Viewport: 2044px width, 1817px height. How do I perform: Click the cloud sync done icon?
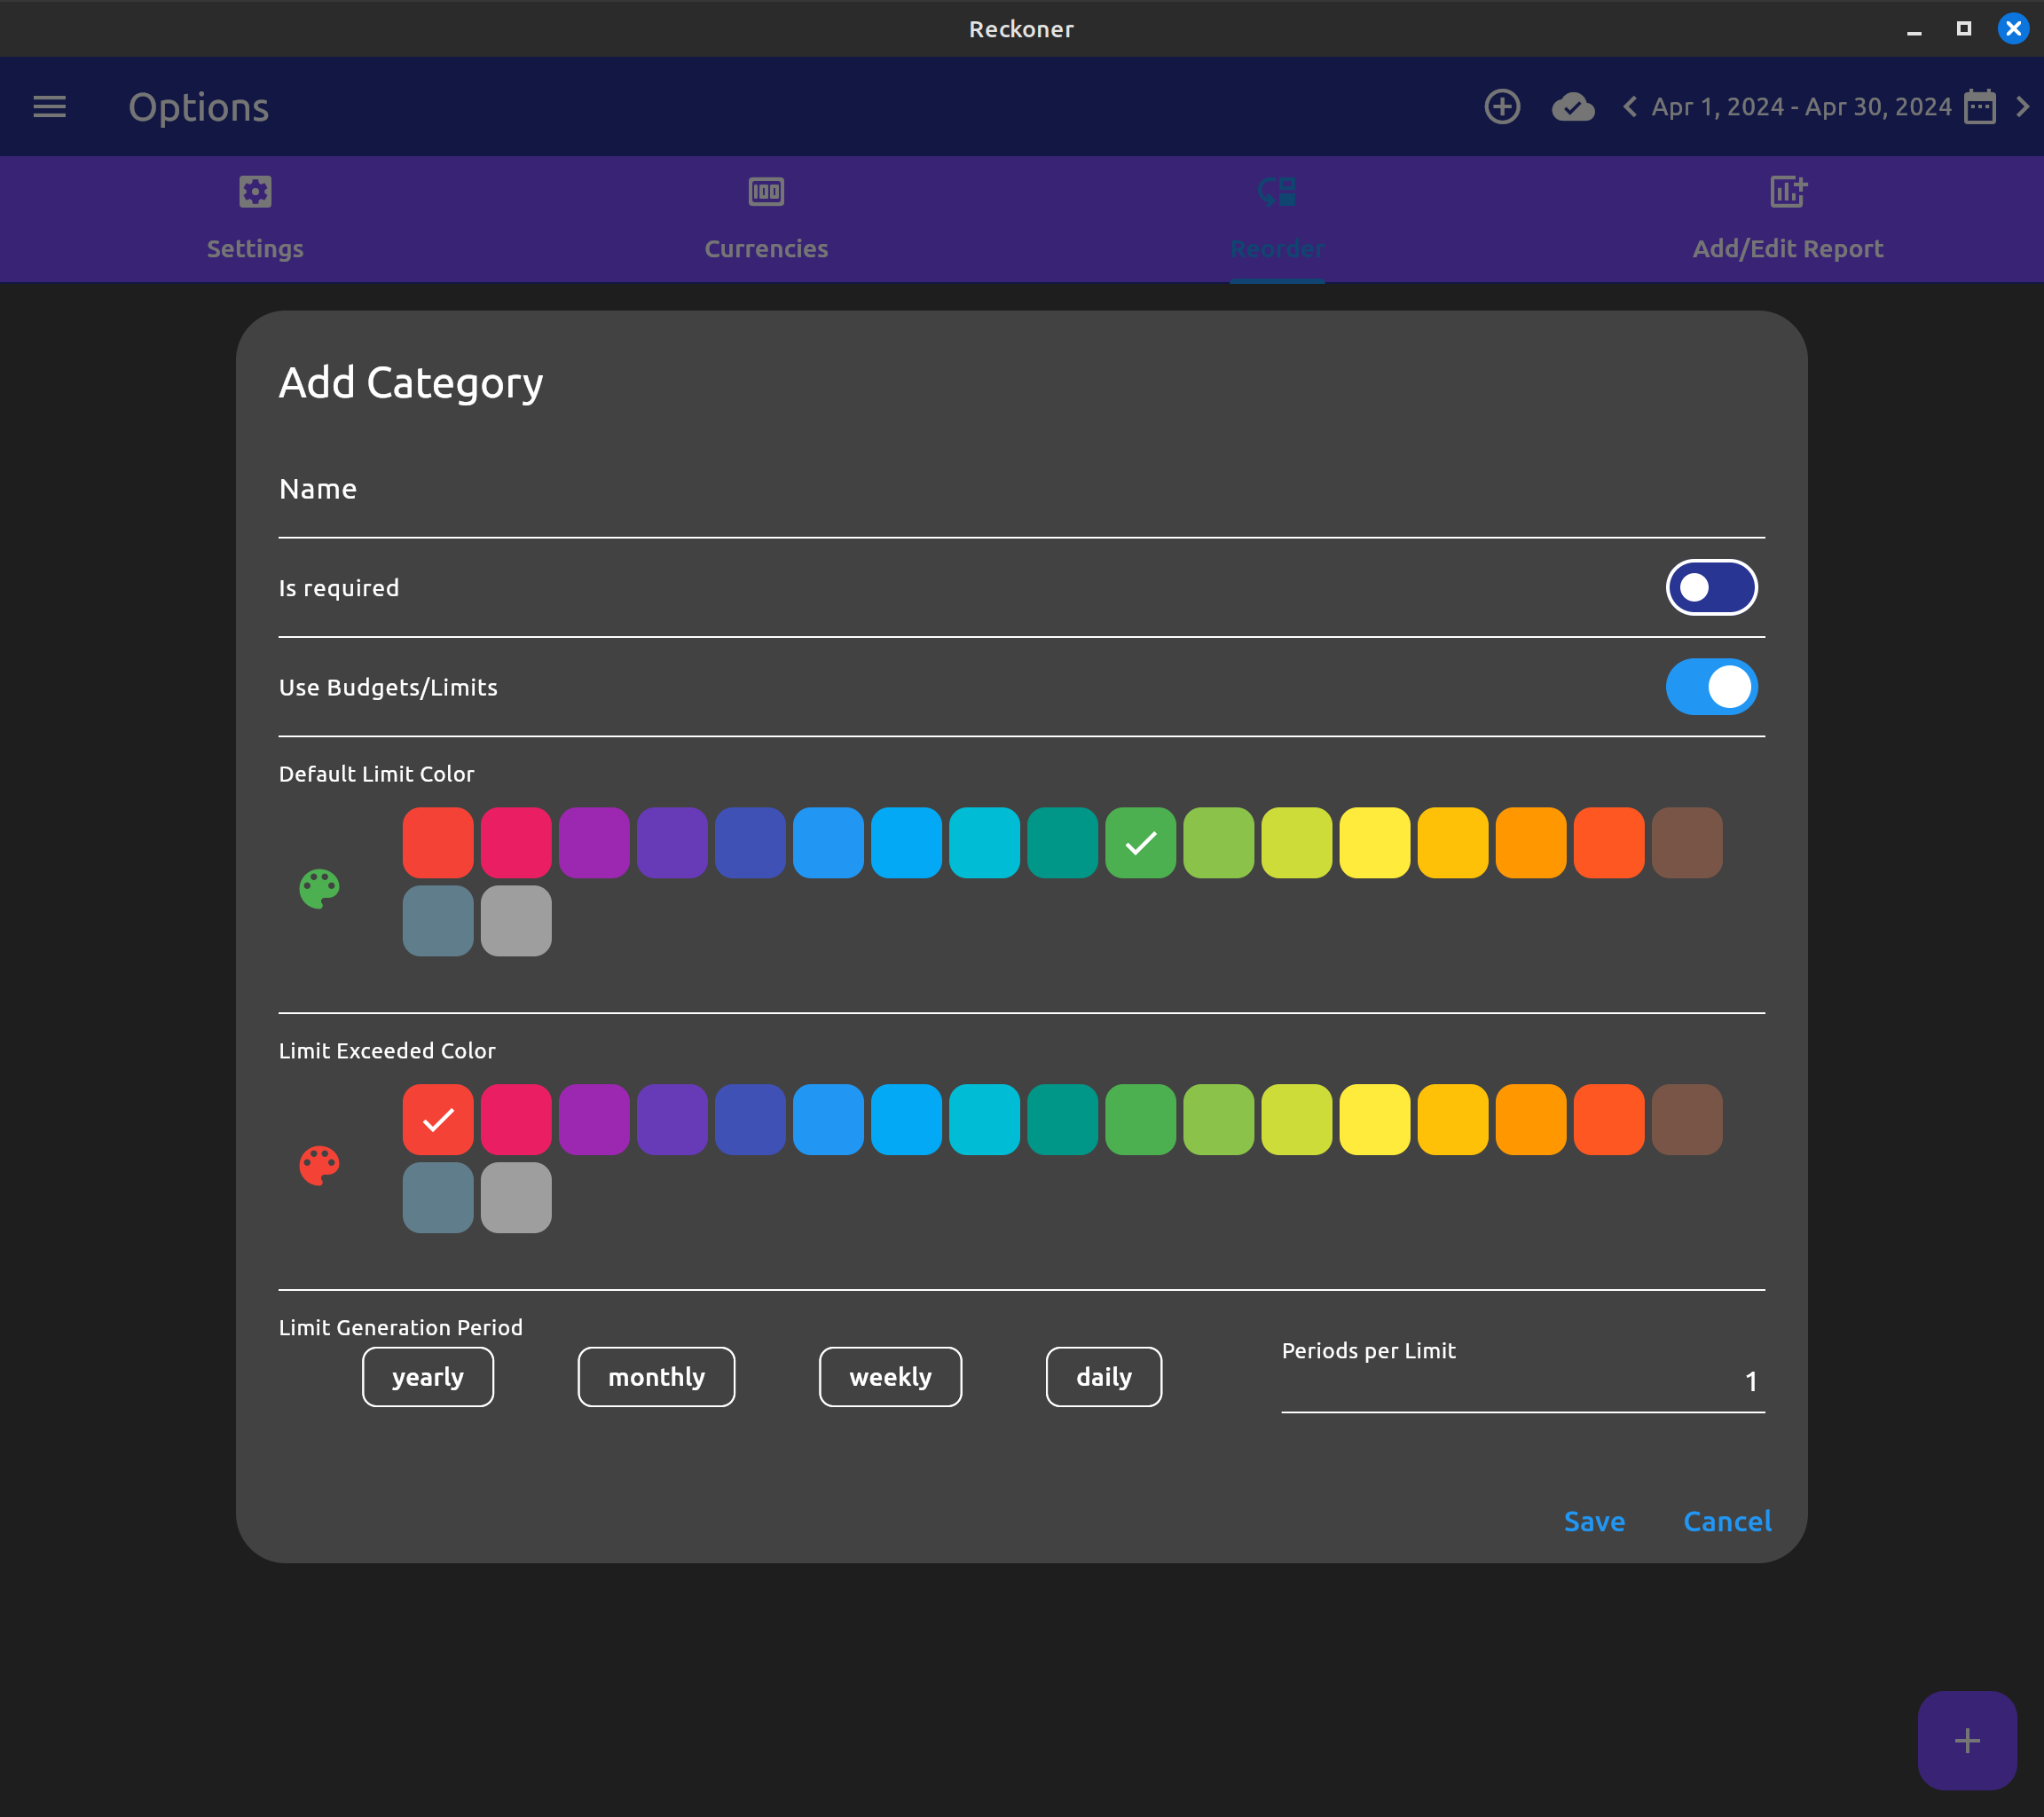click(1573, 107)
